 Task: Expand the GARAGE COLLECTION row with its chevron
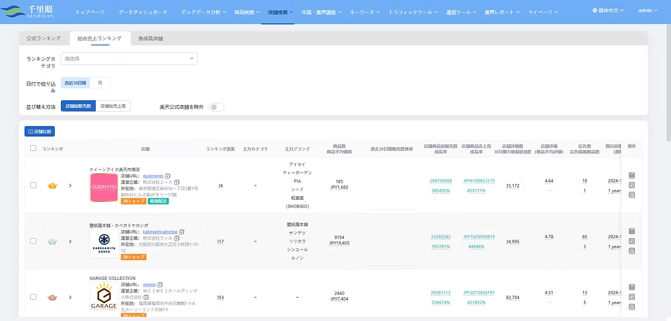pos(70,297)
